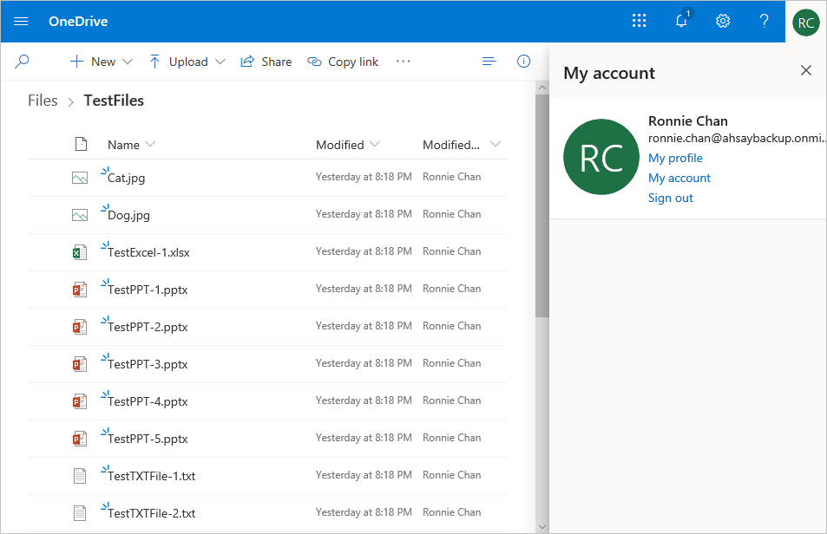This screenshot has height=534, width=827.
Task: Click the help question mark icon
Action: coord(764,22)
